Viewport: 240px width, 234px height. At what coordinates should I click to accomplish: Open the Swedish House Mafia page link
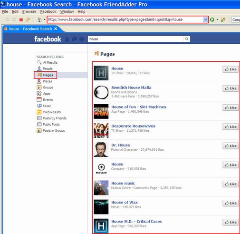[131, 88]
